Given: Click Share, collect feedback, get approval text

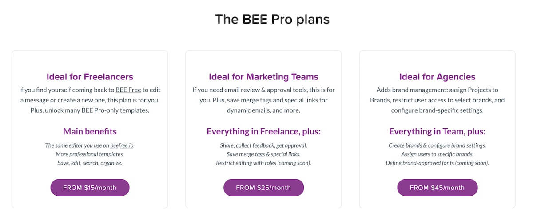Looking at the screenshot, I should click(x=263, y=145).
